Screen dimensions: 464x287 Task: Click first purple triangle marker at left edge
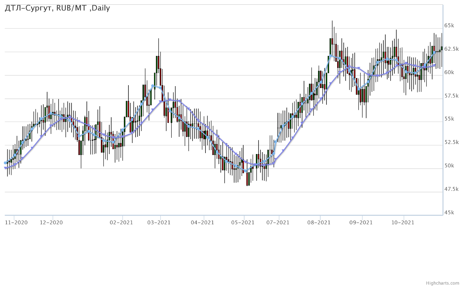click(6, 168)
